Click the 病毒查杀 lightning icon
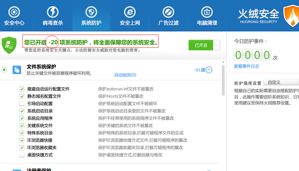This screenshot has width=299, height=171. point(53,12)
